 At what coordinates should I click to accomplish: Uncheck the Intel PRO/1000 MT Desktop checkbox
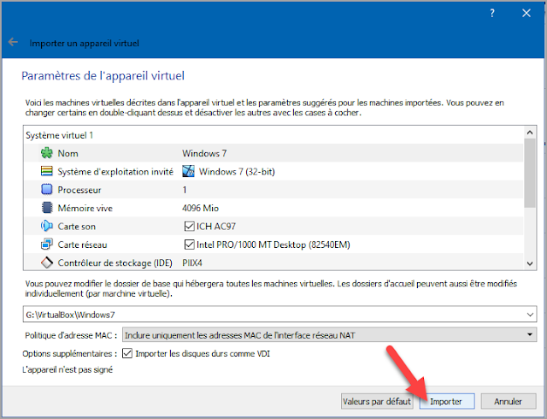(189, 245)
